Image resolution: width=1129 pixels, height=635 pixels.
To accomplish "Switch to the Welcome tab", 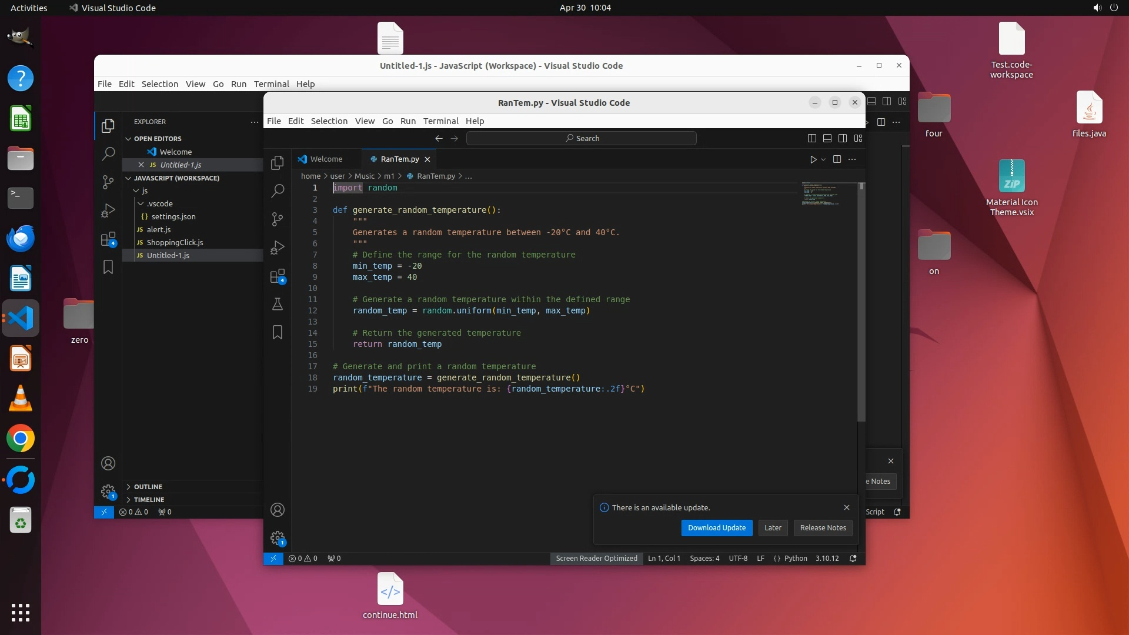I will tap(326, 159).
